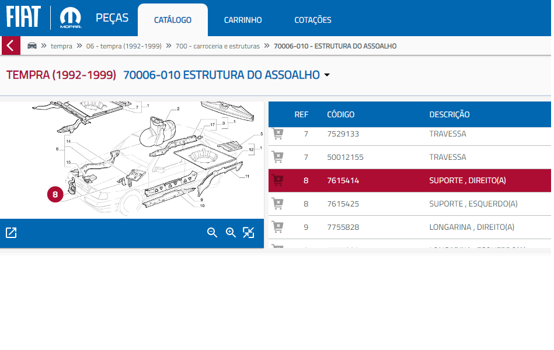Click the red back arrow button
554x350 pixels.
[x=11, y=45]
